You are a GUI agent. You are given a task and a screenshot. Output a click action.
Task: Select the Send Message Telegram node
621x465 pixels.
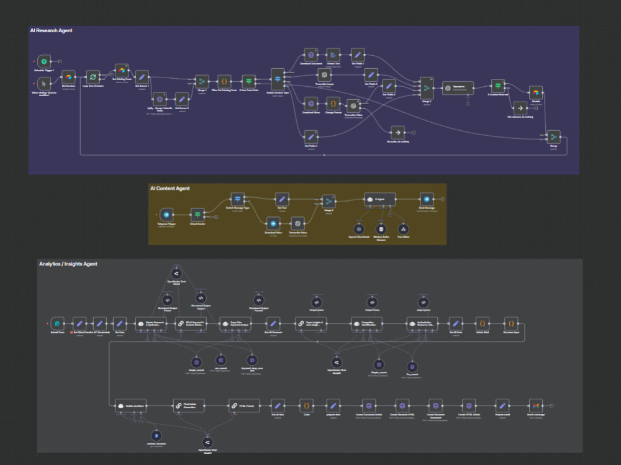[x=427, y=199]
